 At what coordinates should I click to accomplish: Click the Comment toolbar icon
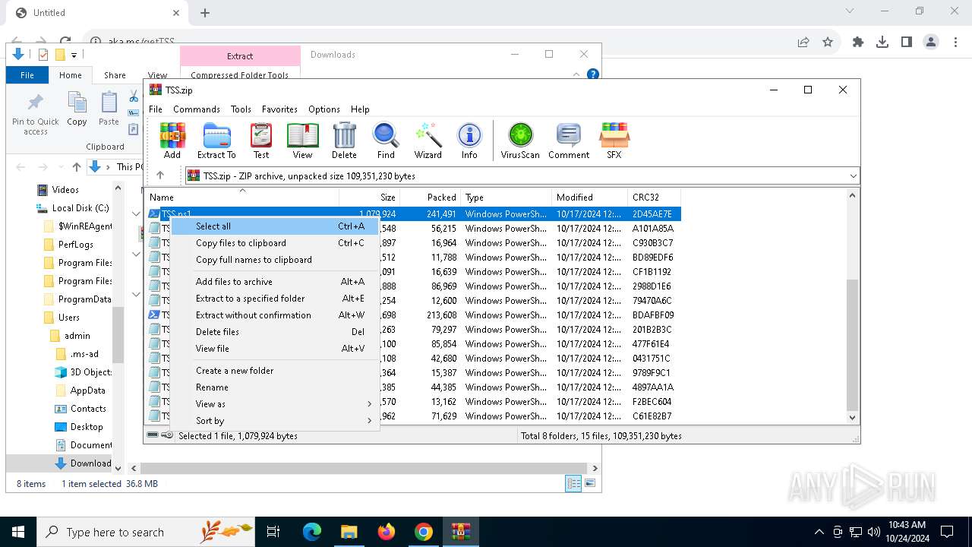(x=569, y=141)
